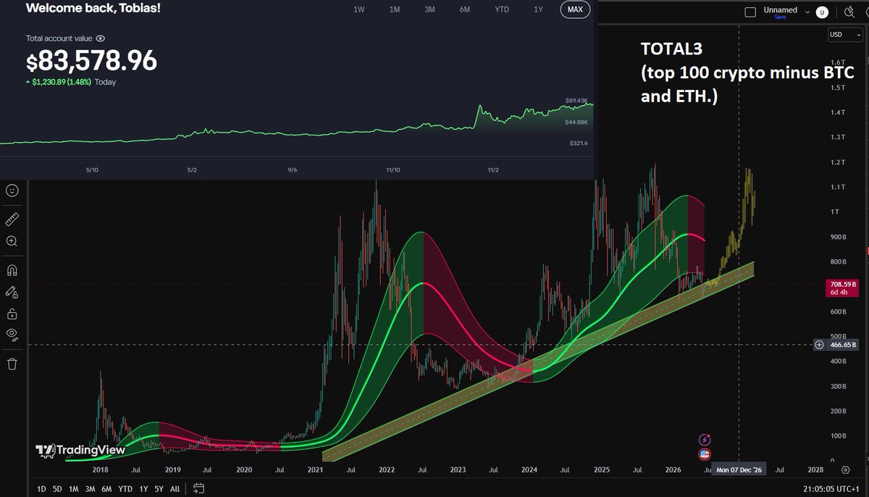Set chart range to 5Y bottom bar
The image size is (869, 497).
[159, 488]
